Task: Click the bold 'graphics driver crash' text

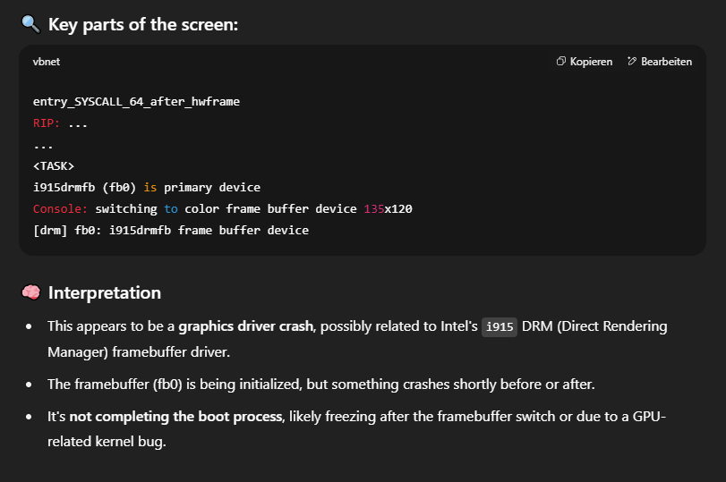Action: pos(246,326)
